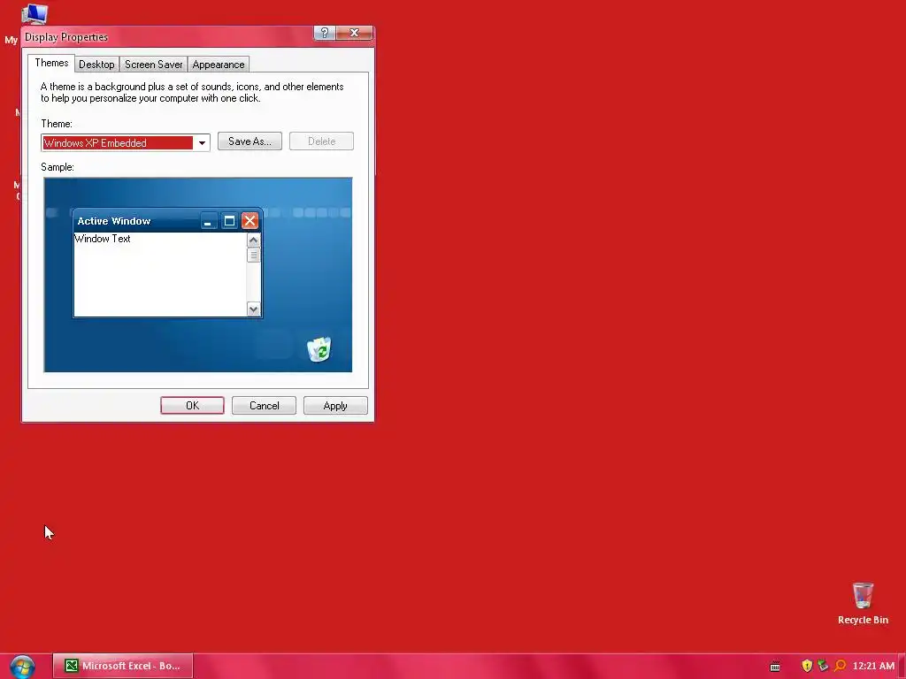906x679 pixels.
Task: Click the sample scrollbar up arrow
Action: point(253,240)
